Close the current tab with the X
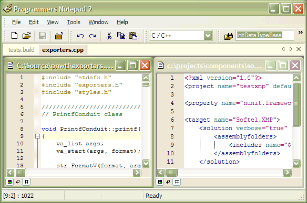 pos(299,49)
